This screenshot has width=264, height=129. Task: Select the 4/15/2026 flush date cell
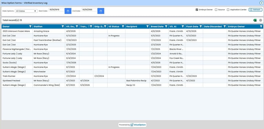coord(194,31)
